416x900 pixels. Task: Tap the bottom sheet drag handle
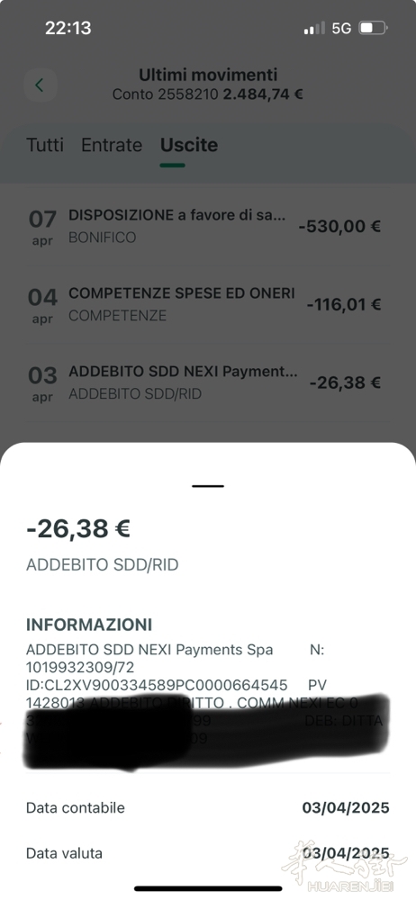pyautogui.click(x=208, y=486)
